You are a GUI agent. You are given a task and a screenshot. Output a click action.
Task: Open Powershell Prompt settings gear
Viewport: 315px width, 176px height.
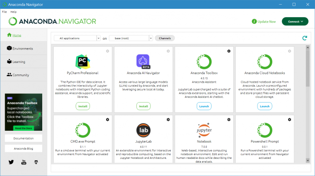289,120
